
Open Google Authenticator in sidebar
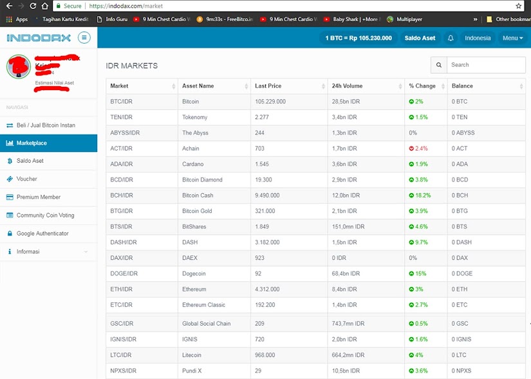48,234
